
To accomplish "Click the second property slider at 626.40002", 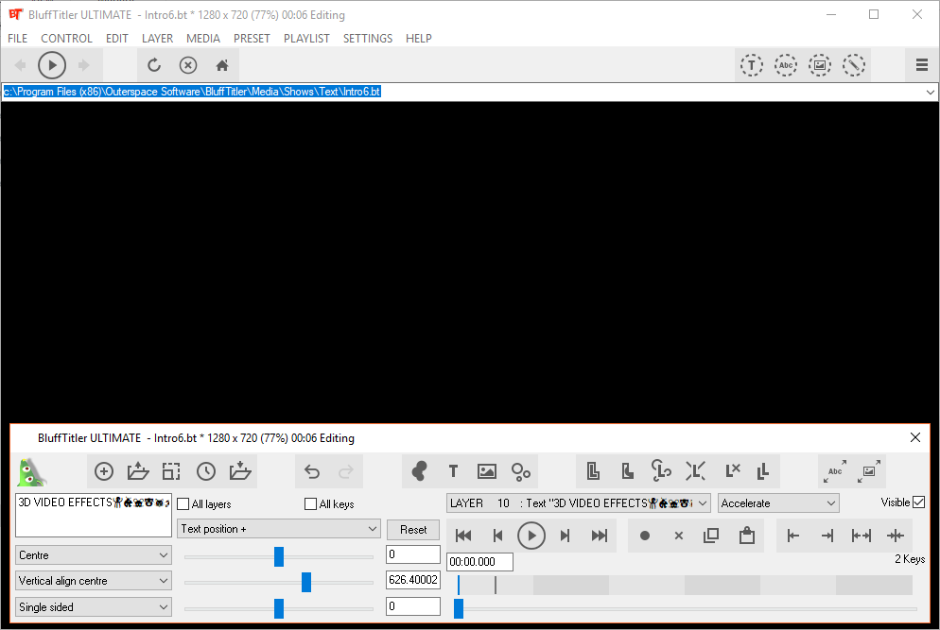I will pos(306,582).
